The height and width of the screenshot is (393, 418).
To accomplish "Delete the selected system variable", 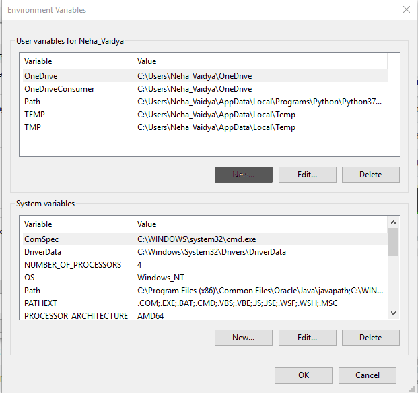I will click(x=370, y=338).
